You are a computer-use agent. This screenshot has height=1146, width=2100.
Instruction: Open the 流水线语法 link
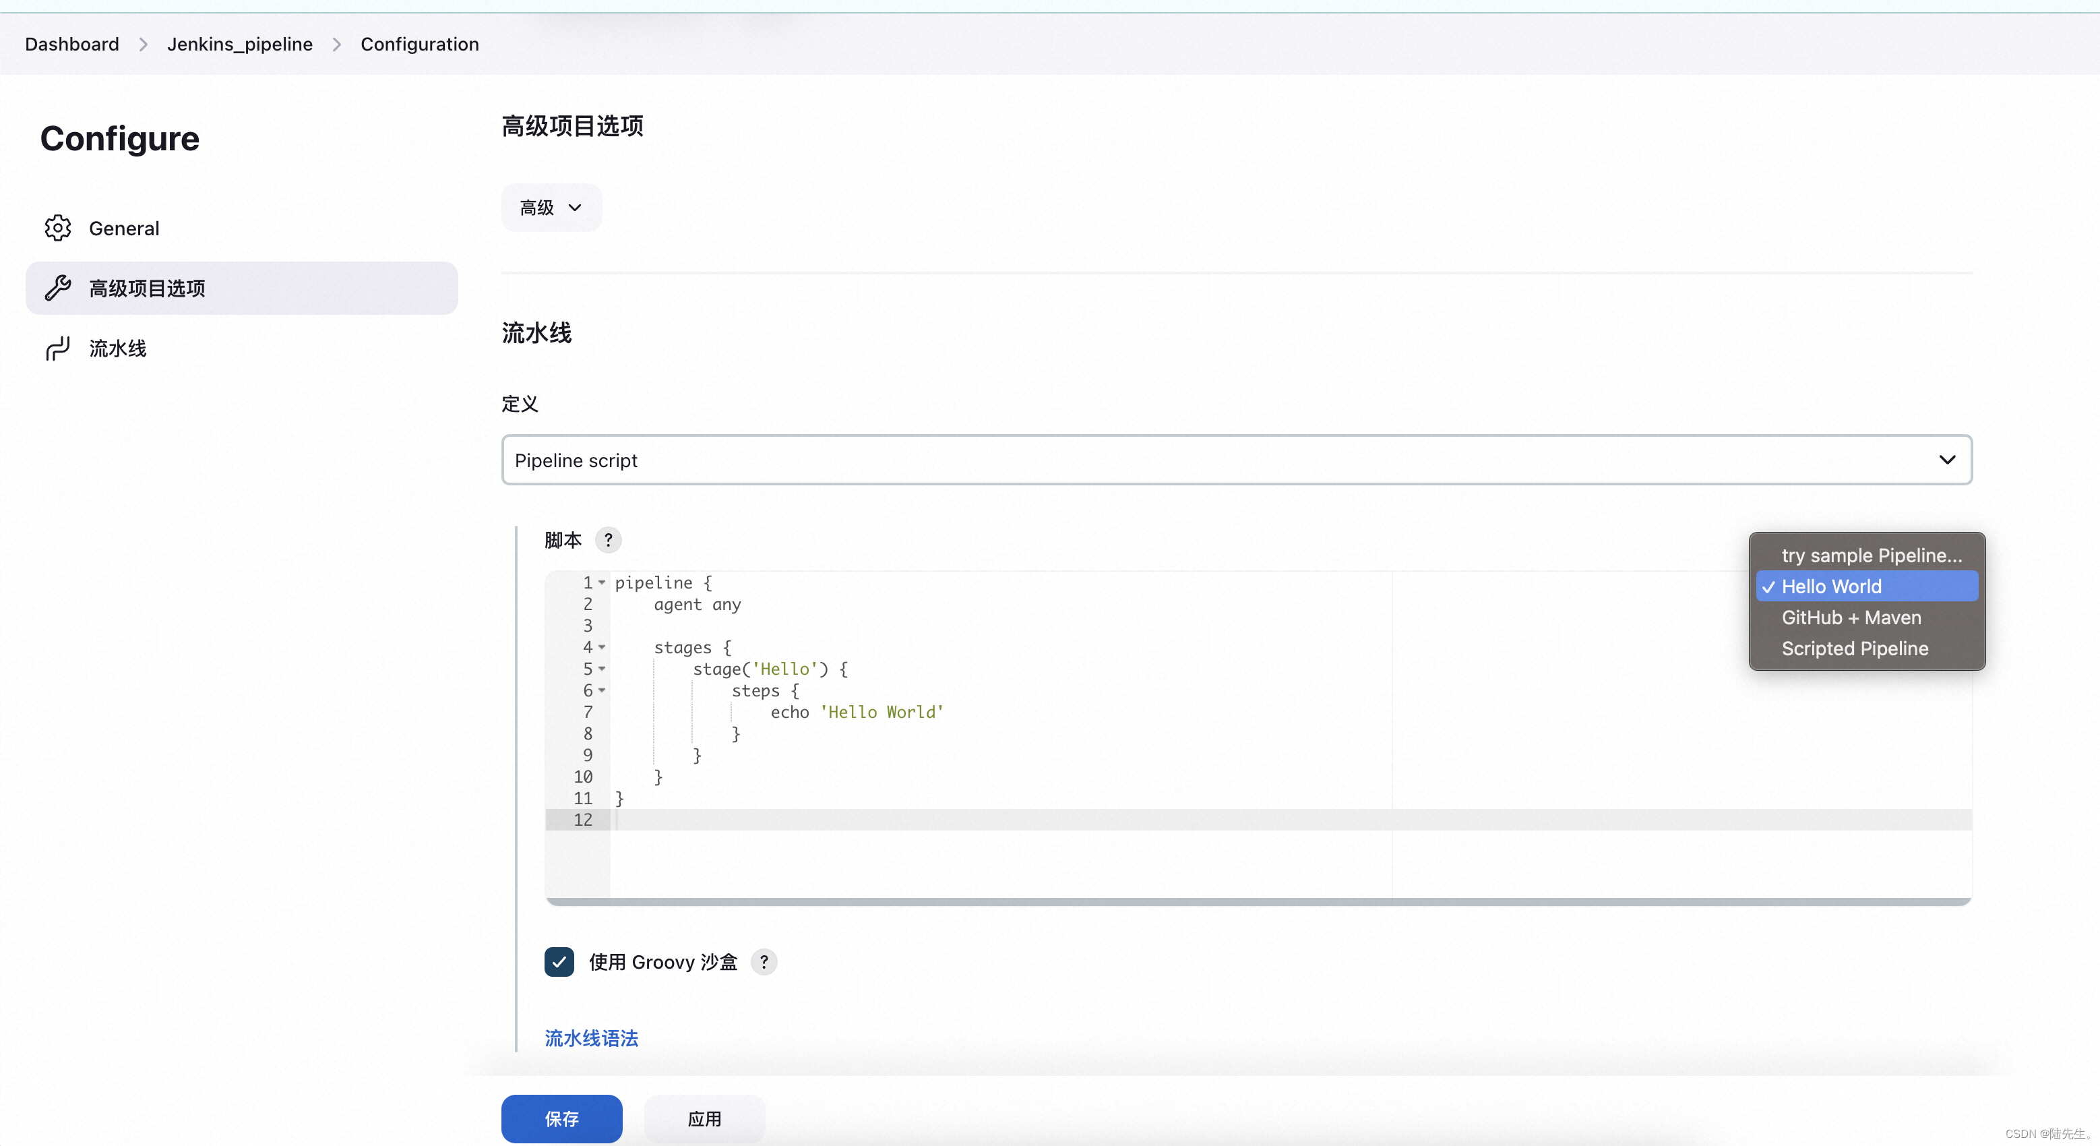point(590,1038)
